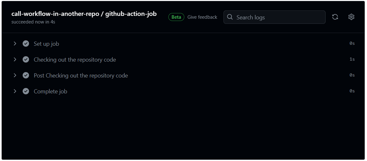The width and height of the screenshot is (367, 161).
Task: Expand Post Checking out the repository code chevron
Action: tap(15, 75)
